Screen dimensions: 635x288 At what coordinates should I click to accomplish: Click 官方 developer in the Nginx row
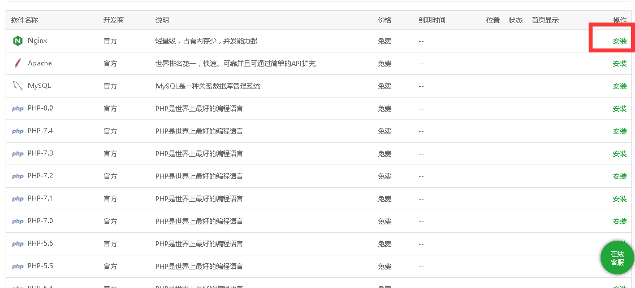click(x=110, y=41)
